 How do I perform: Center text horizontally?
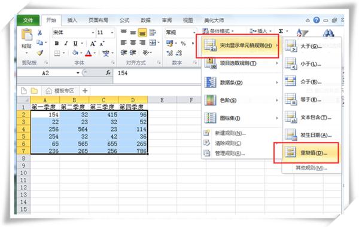(x=133, y=42)
